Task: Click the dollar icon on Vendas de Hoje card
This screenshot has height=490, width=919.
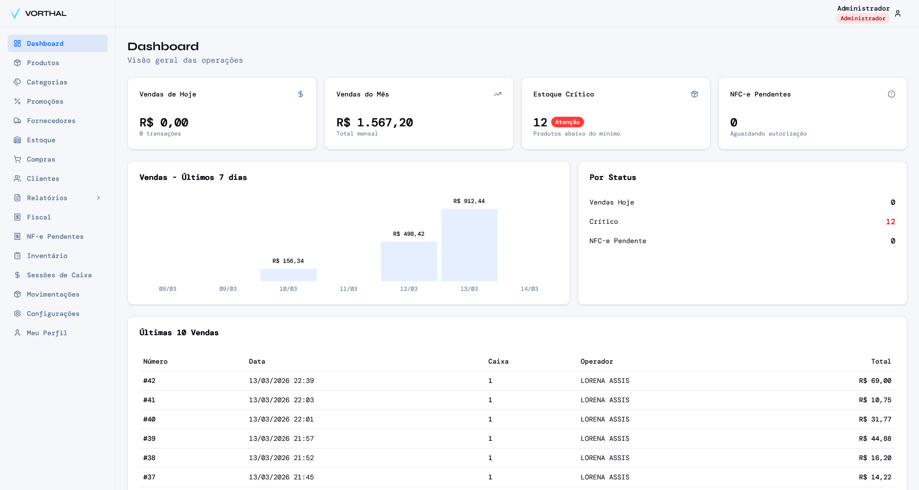Action: (301, 94)
